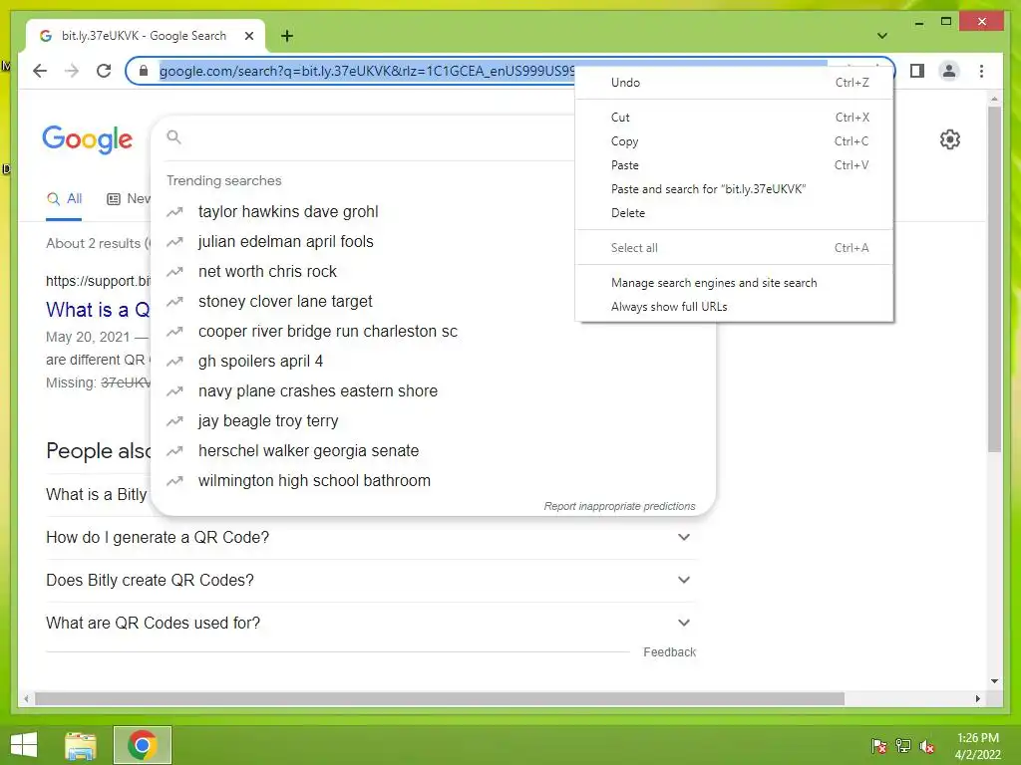Click Report inappropriate predictions link
The image size is (1021, 765).
click(x=619, y=506)
